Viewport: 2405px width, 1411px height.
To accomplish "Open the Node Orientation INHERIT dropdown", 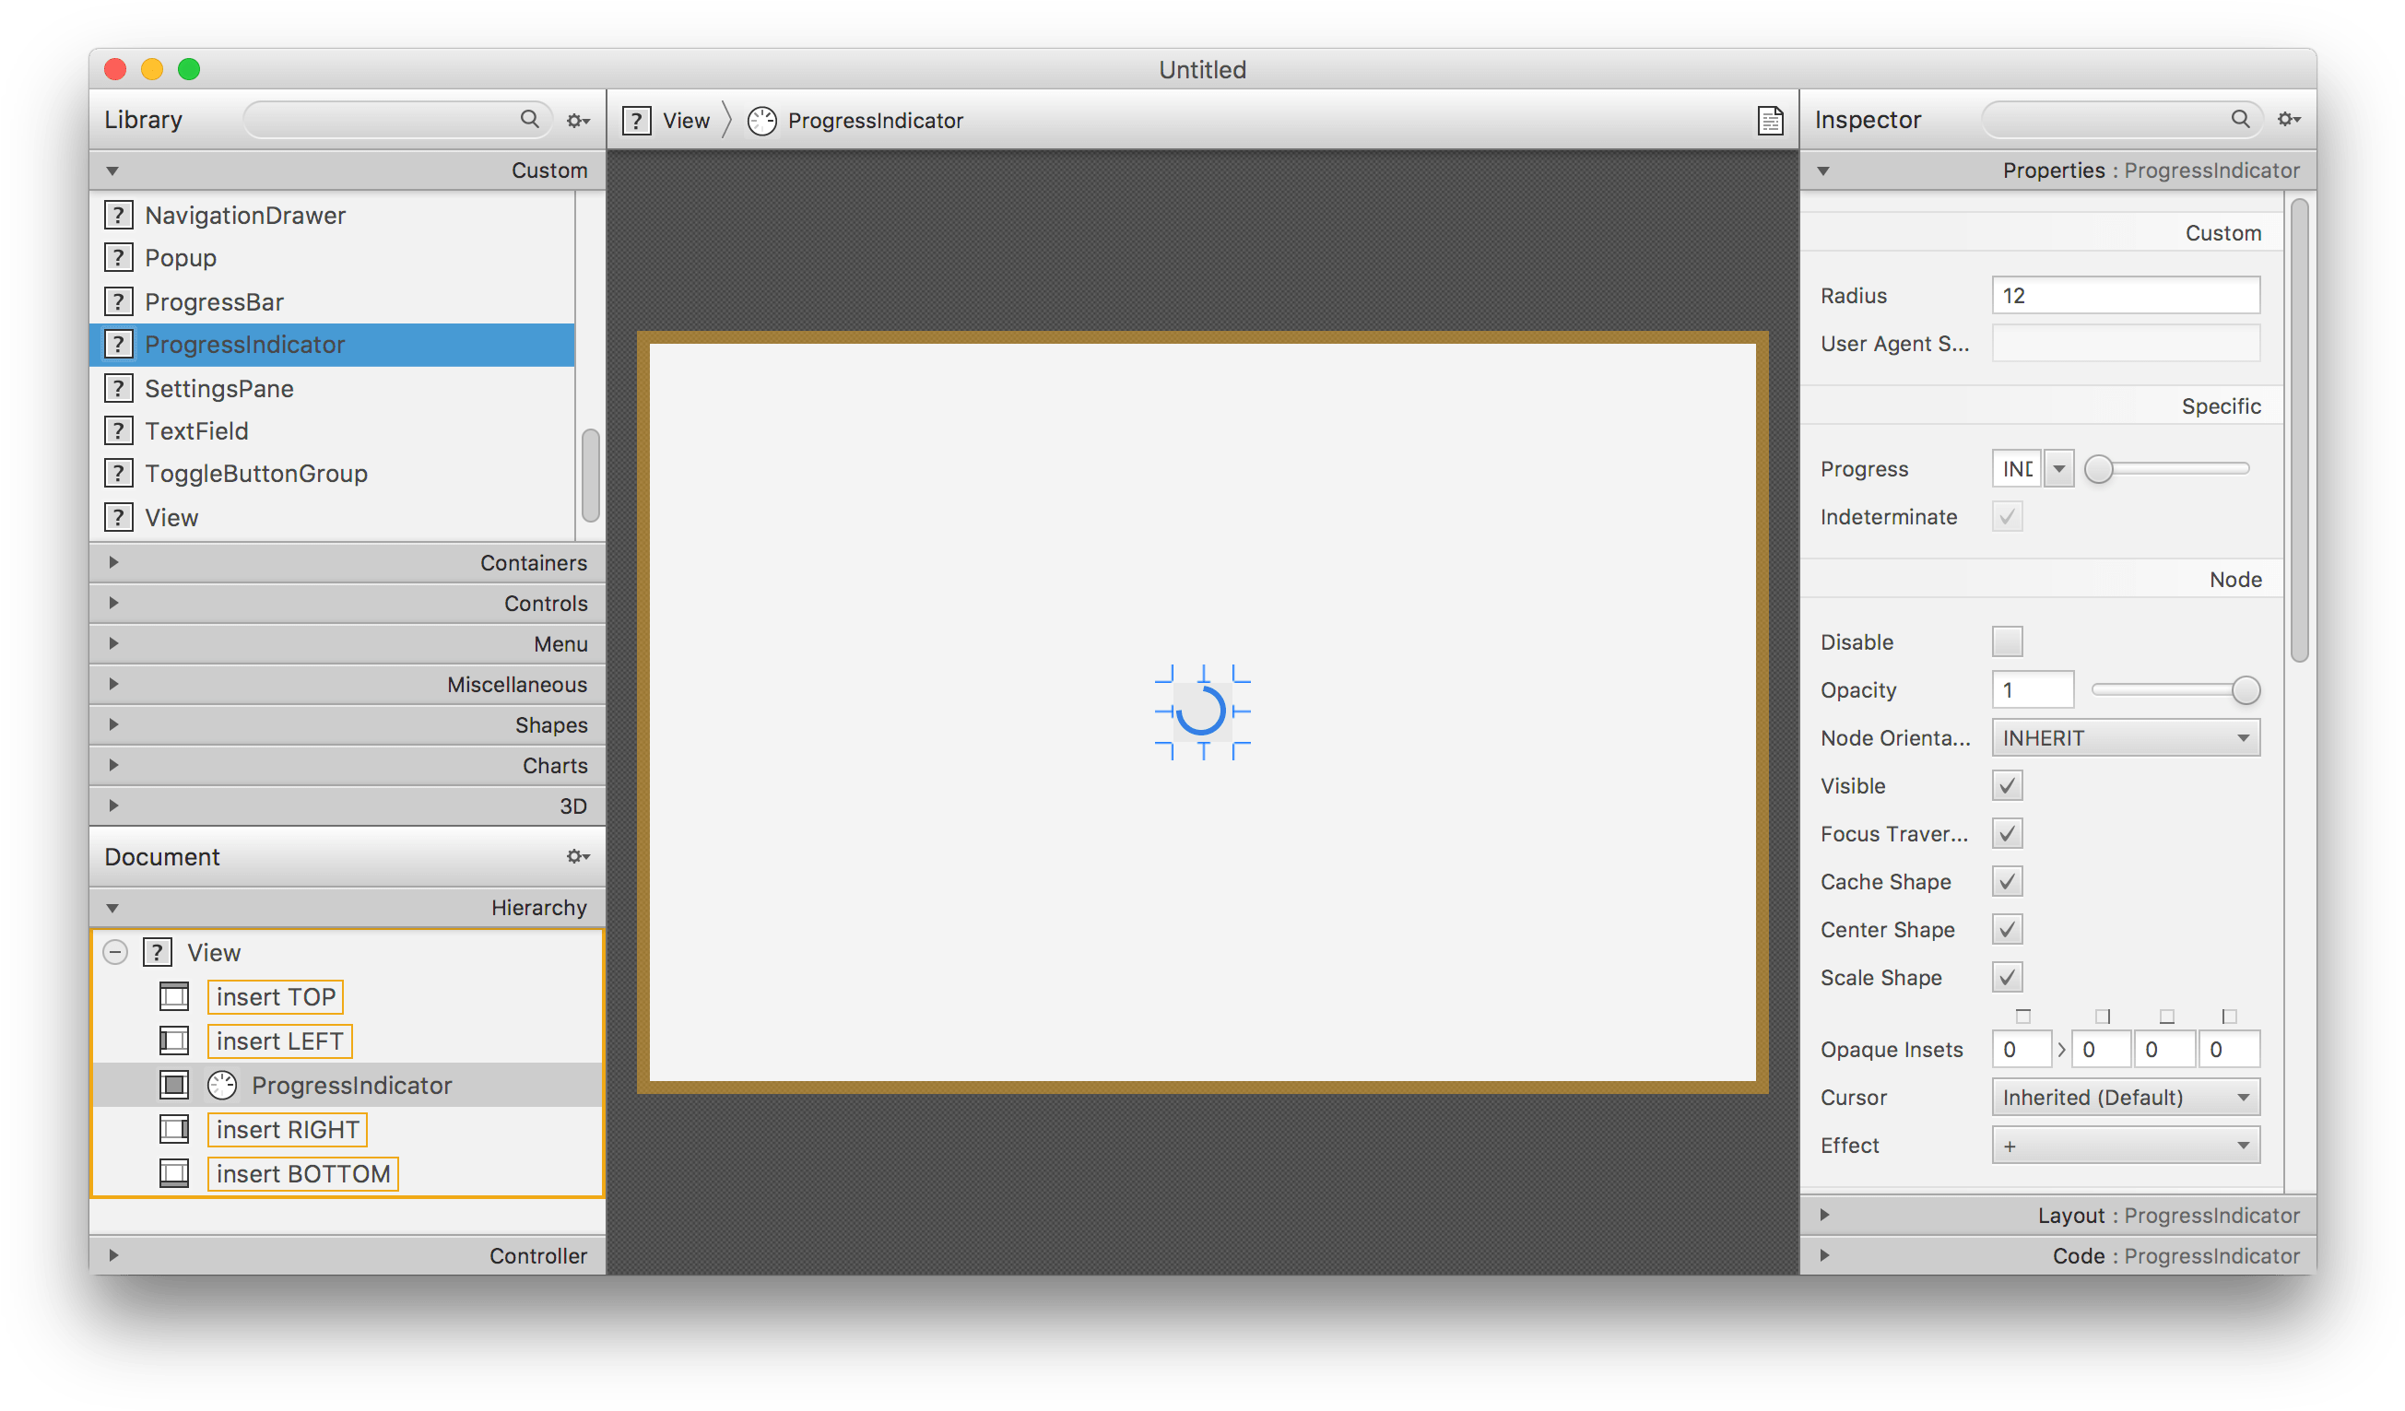I will (2126, 737).
